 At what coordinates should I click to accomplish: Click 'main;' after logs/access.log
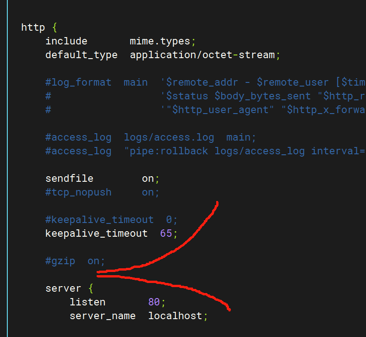pos(241,137)
